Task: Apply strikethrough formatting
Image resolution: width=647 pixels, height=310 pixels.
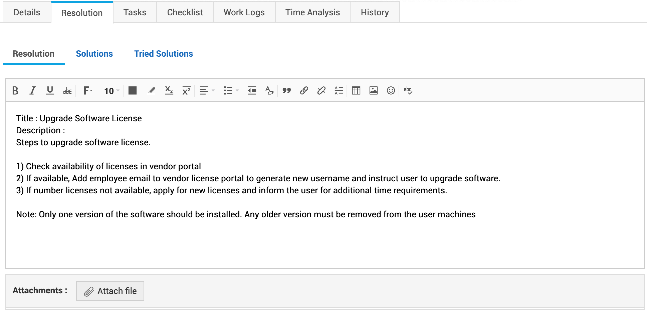Action: click(x=67, y=91)
